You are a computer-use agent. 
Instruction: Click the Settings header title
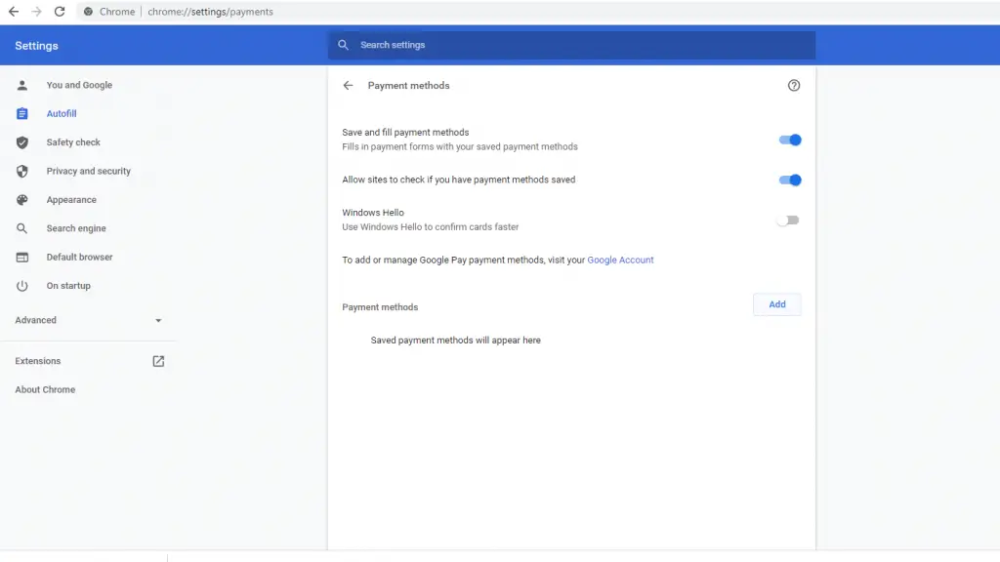point(36,46)
